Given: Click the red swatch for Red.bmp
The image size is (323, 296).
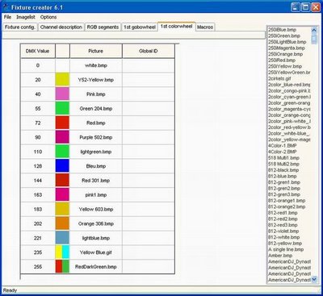Looking at the screenshot, I should point(62,123).
